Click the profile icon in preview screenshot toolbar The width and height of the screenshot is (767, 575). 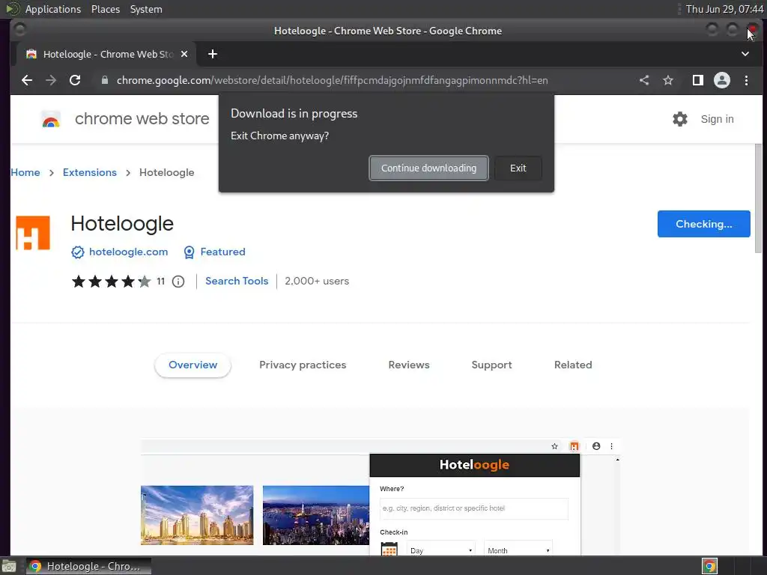tap(595, 446)
